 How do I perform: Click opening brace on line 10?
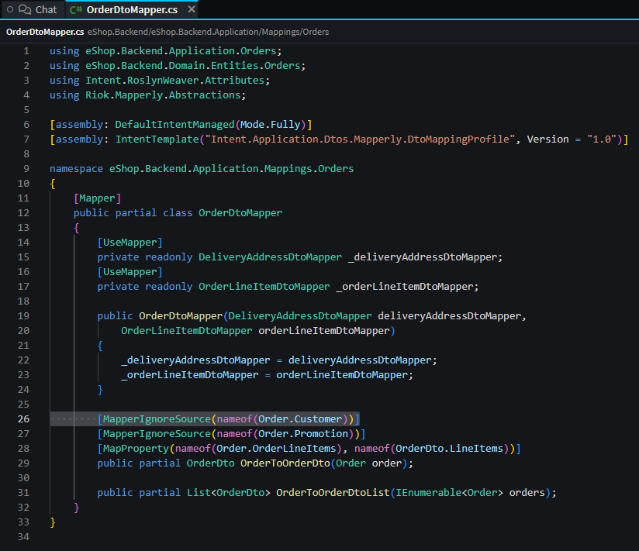click(x=53, y=184)
